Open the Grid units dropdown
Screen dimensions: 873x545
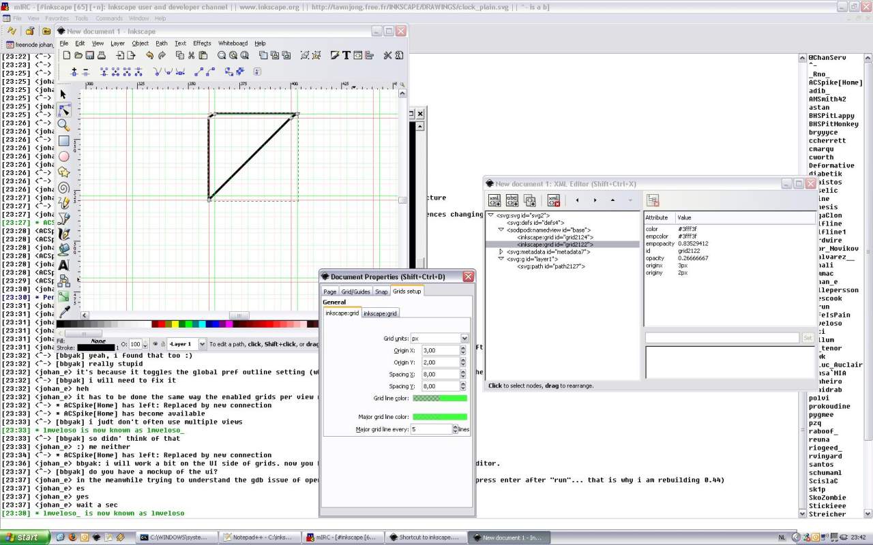click(464, 338)
